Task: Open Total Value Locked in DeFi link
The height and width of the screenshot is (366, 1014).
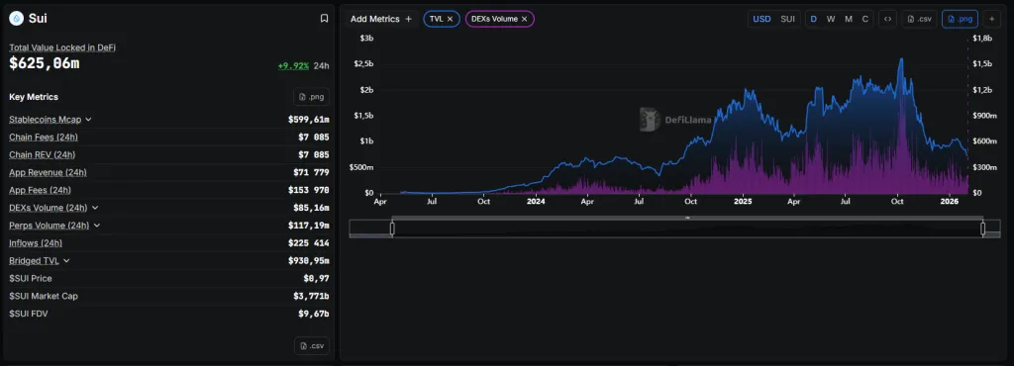Action: click(x=62, y=47)
